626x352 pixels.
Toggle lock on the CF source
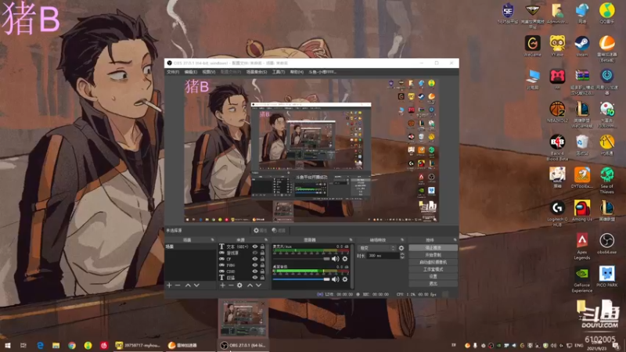tap(262, 259)
